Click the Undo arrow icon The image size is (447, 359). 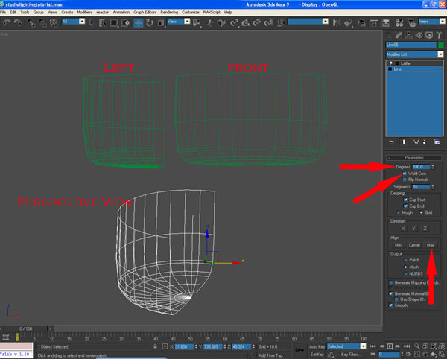pos(7,22)
